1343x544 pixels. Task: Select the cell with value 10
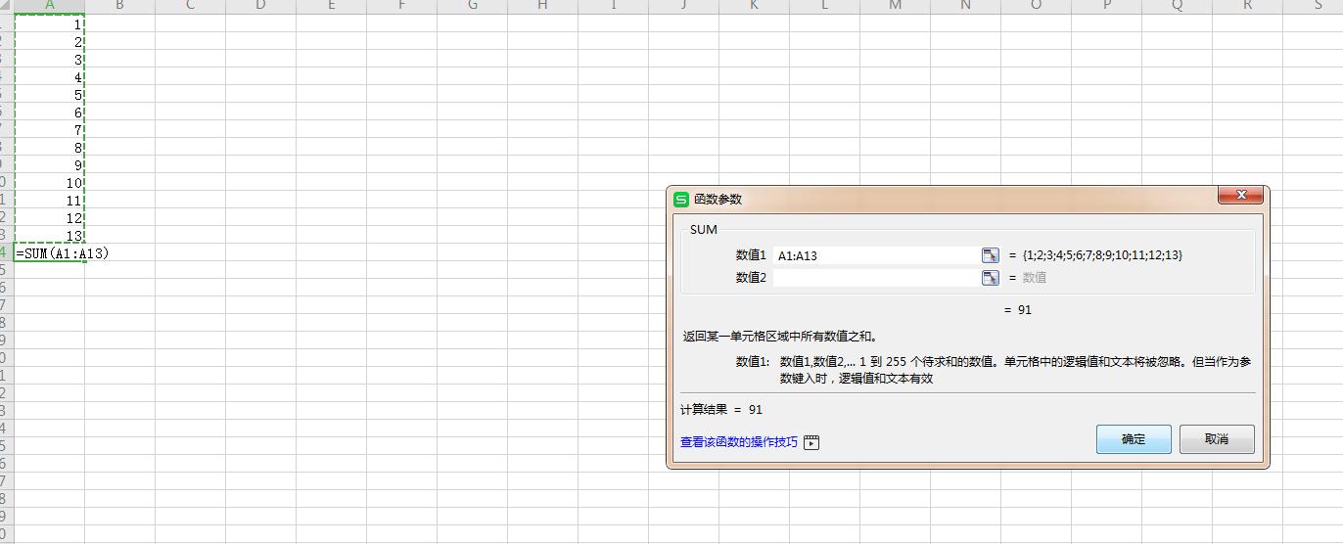pos(50,183)
